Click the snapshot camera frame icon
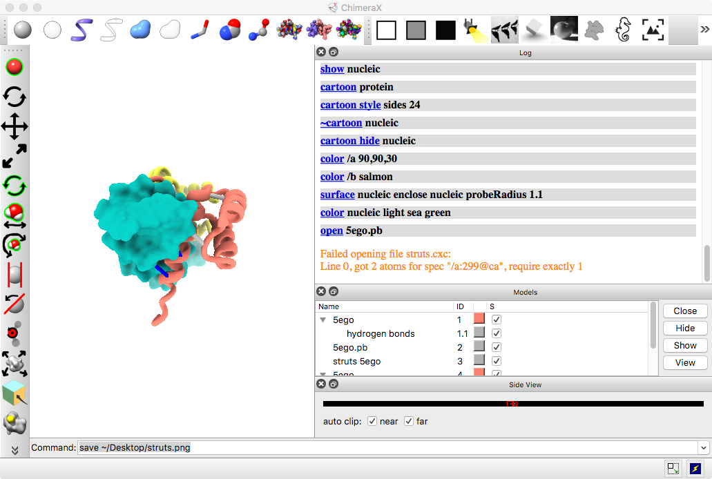The image size is (712, 479). (653, 30)
